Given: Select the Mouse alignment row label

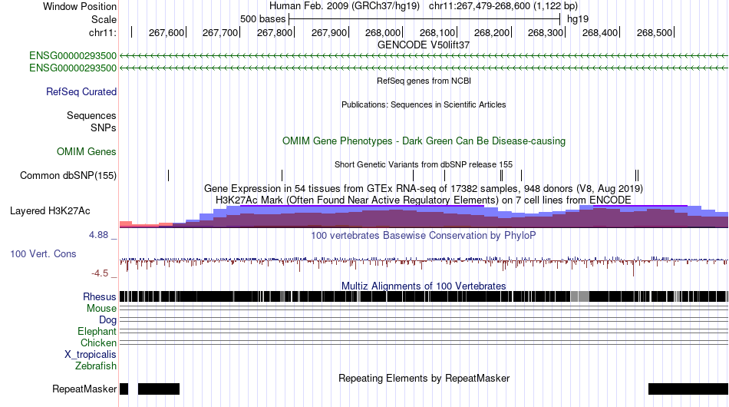Looking at the screenshot, I should tap(101, 309).
